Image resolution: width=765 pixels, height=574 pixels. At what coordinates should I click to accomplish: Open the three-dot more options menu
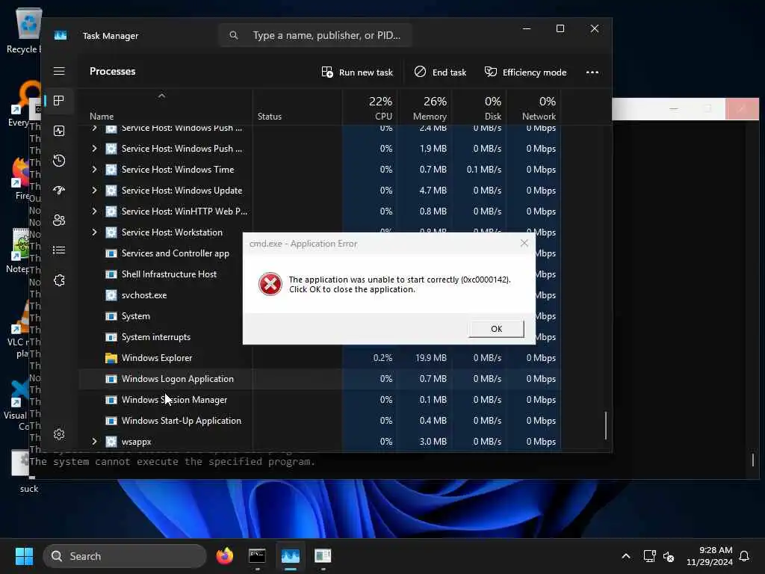pyautogui.click(x=592, y=72)
